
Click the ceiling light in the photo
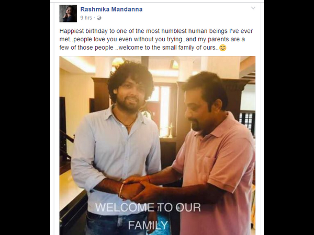(x=118, y=62)
